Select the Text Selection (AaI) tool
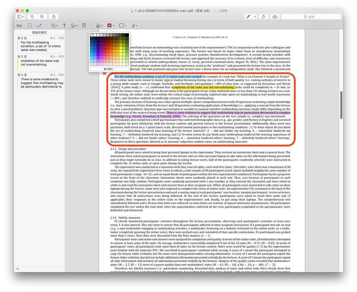Viewport: 357px width, 292px height. tap(19, 25)
